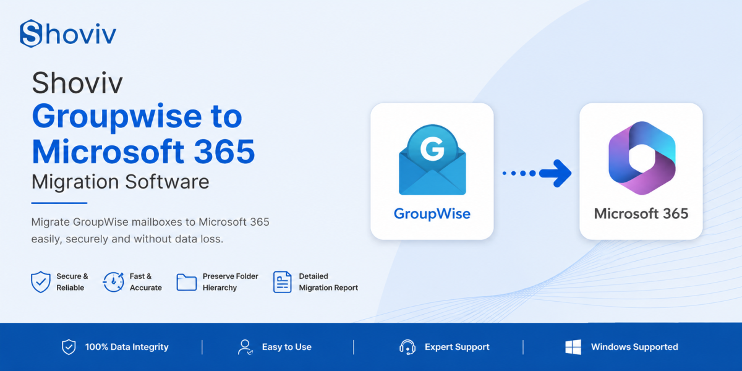Click the GroupWise envelope icon
The image size is (742, 371).
click(x=432, y=160)
